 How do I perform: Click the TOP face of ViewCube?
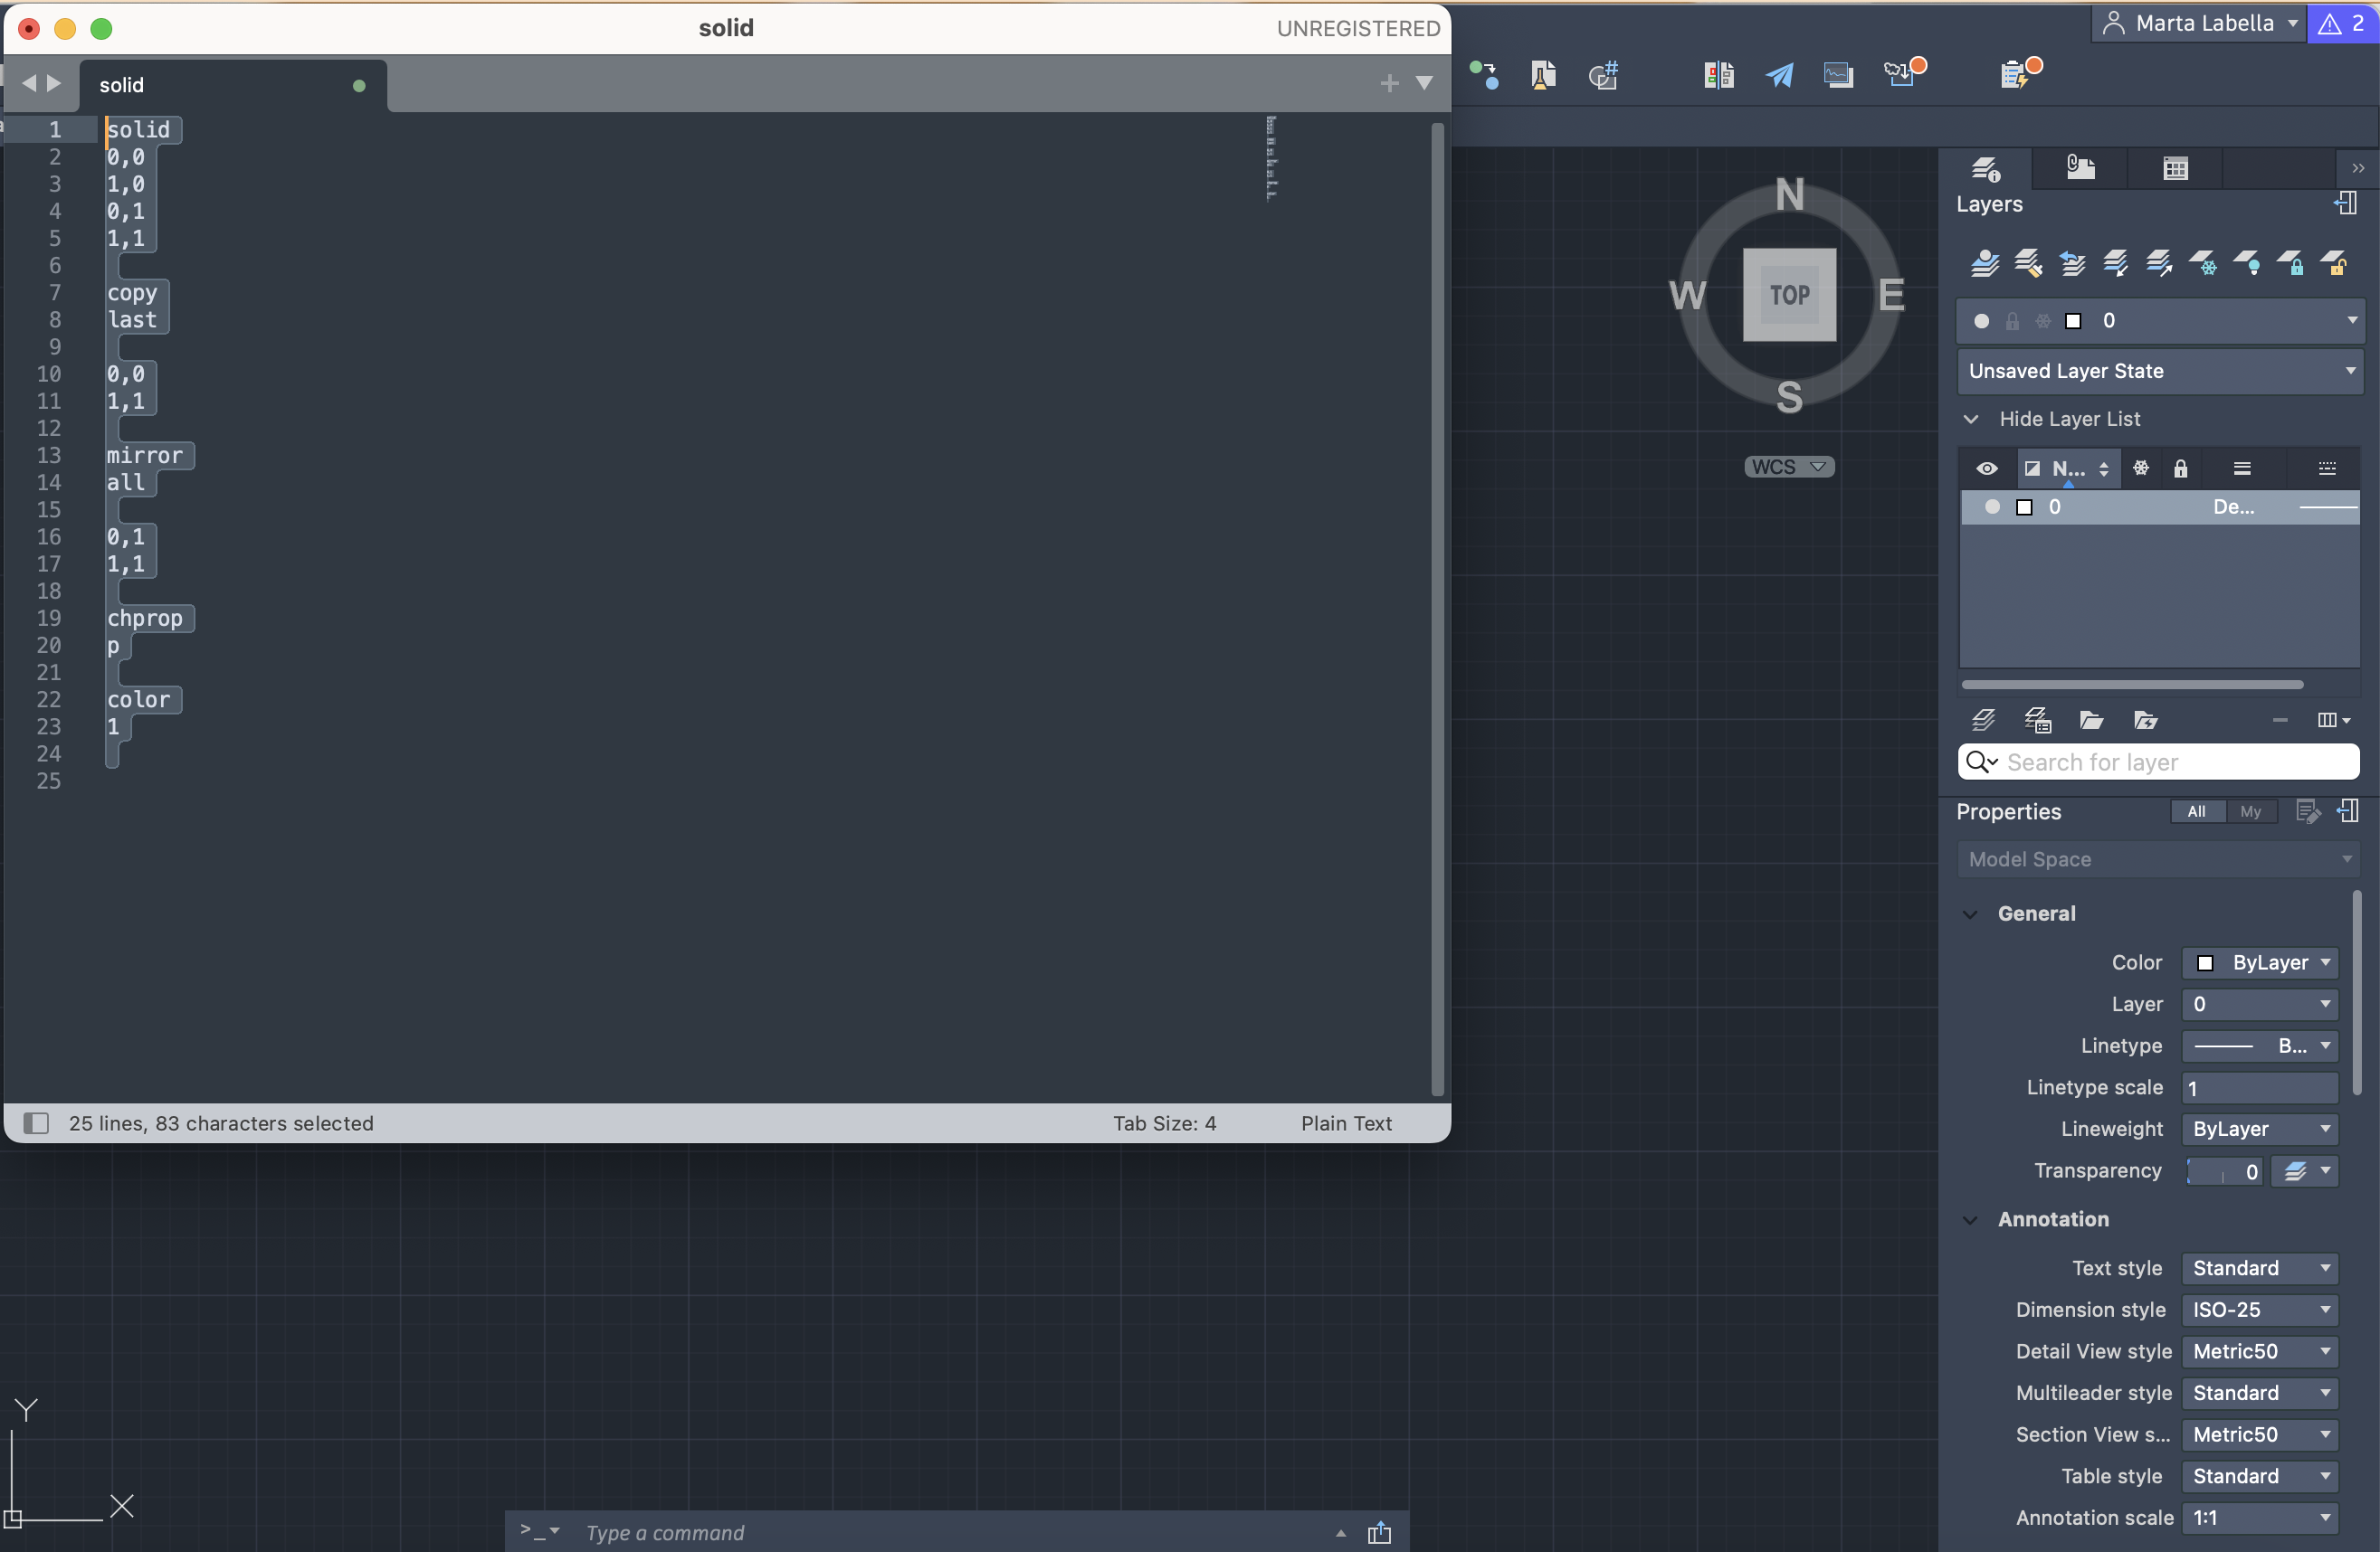click(x=1789, y=295)
